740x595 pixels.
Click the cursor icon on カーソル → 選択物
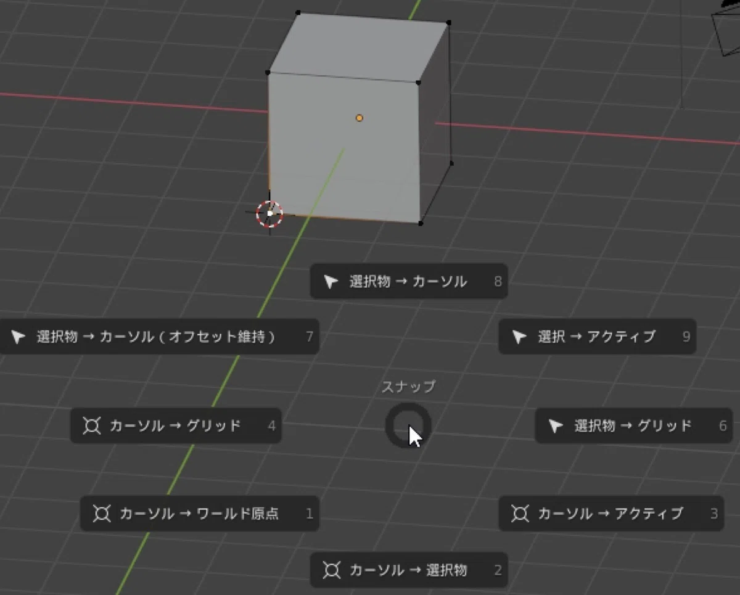331,570
